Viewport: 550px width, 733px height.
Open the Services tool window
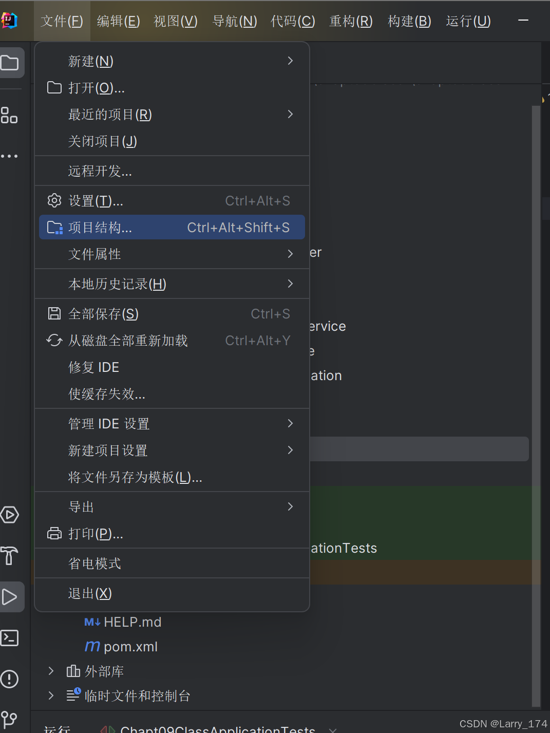coord(10,514)
